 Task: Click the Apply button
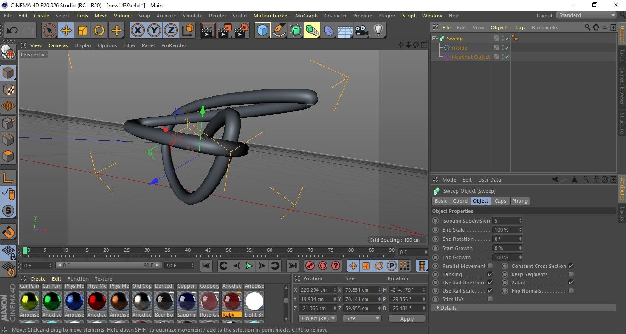coord(407,318)
